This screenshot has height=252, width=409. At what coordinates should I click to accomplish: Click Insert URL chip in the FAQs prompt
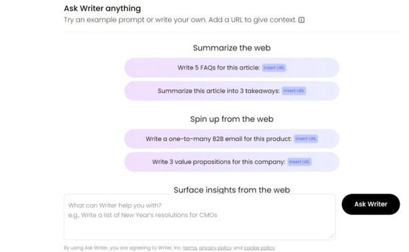click(274, 68)
